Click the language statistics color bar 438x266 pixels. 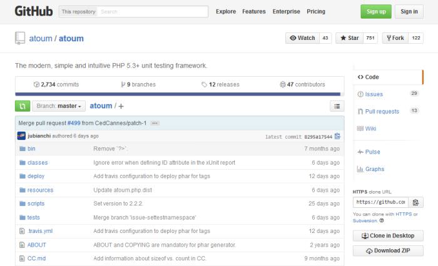tap(180, 94)
